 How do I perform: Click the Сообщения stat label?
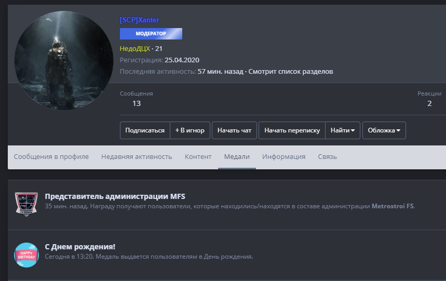[x=137, y=93]
